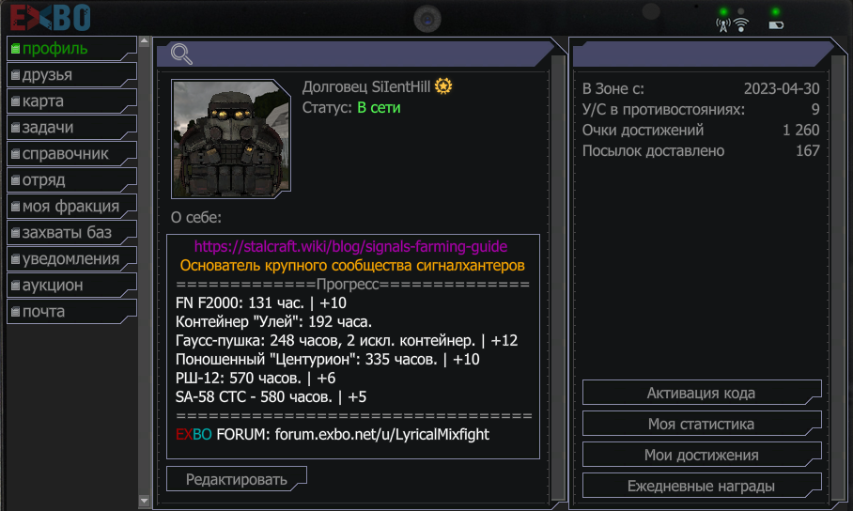The width and height of the screenshot is (853, 511).
Task: Click the magnifying glass search icon
Action: 181,54
